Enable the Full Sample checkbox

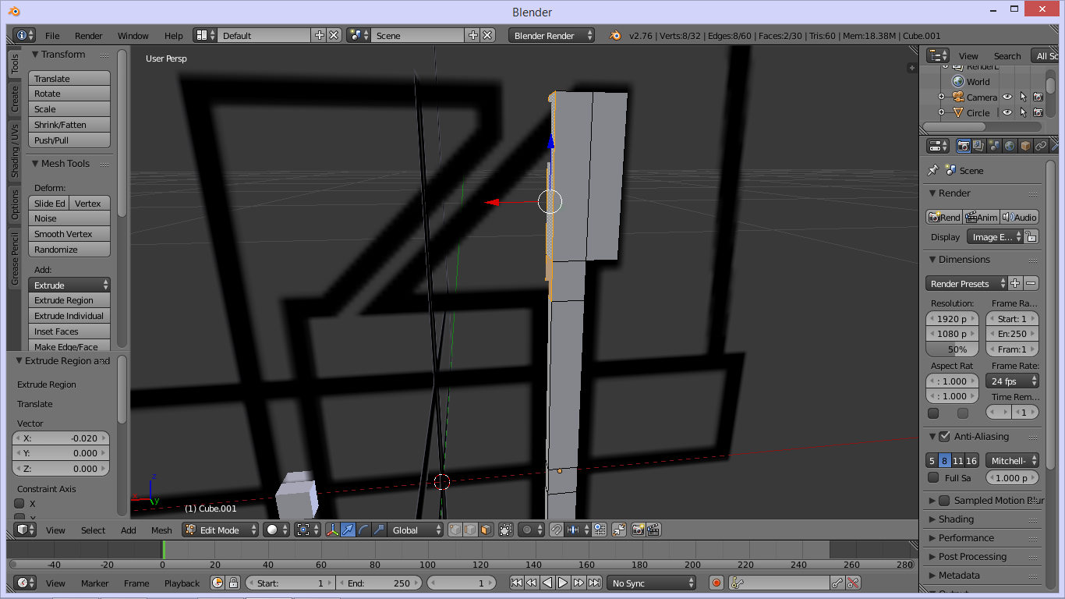click(x=933, y=477)
